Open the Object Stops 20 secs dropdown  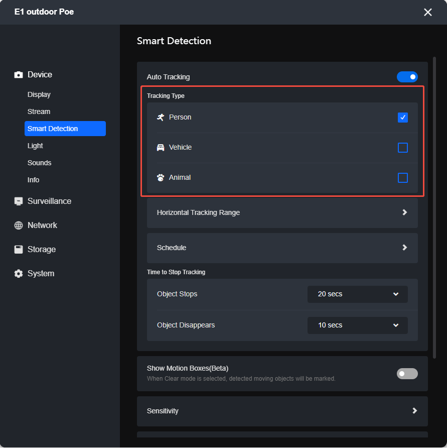(x=357, y=294)
